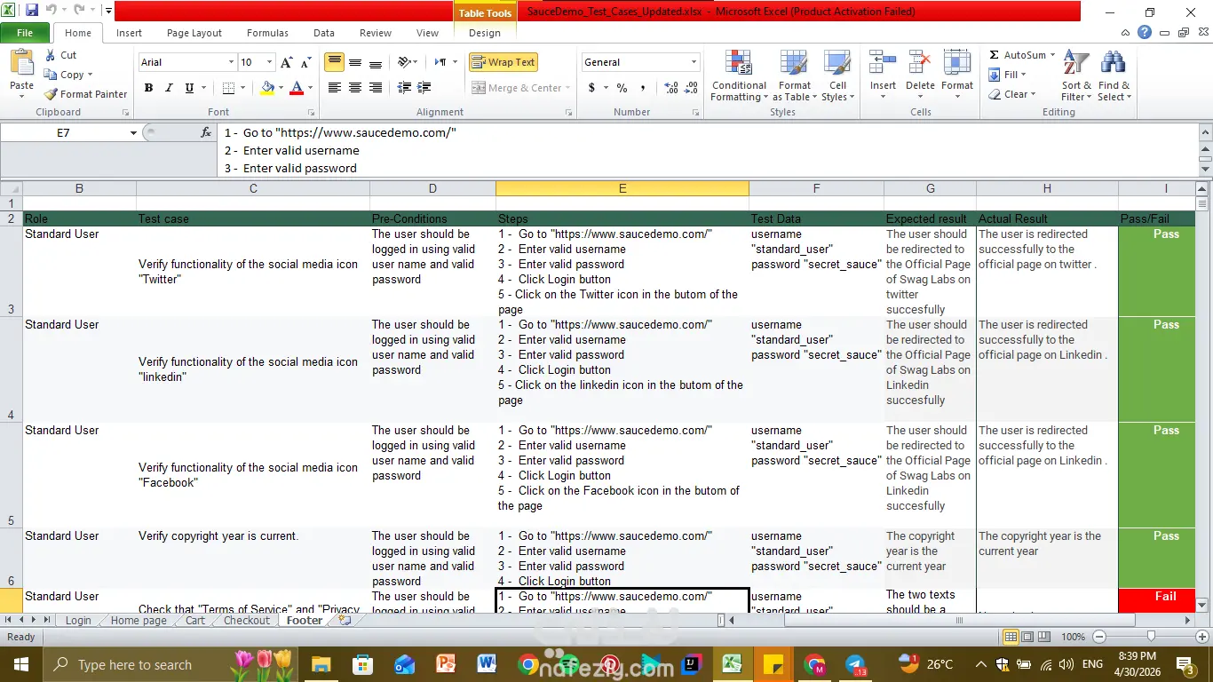Open the font name dropdown showing Arial
The height and width of the screenshot is (682, 1213).
(x=231, y=62)
